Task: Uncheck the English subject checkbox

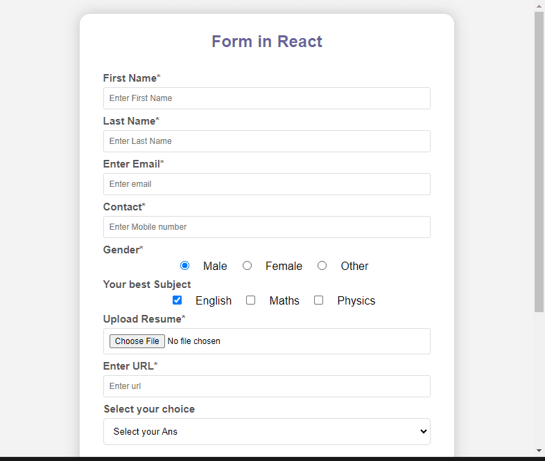Action: (177, 300)
